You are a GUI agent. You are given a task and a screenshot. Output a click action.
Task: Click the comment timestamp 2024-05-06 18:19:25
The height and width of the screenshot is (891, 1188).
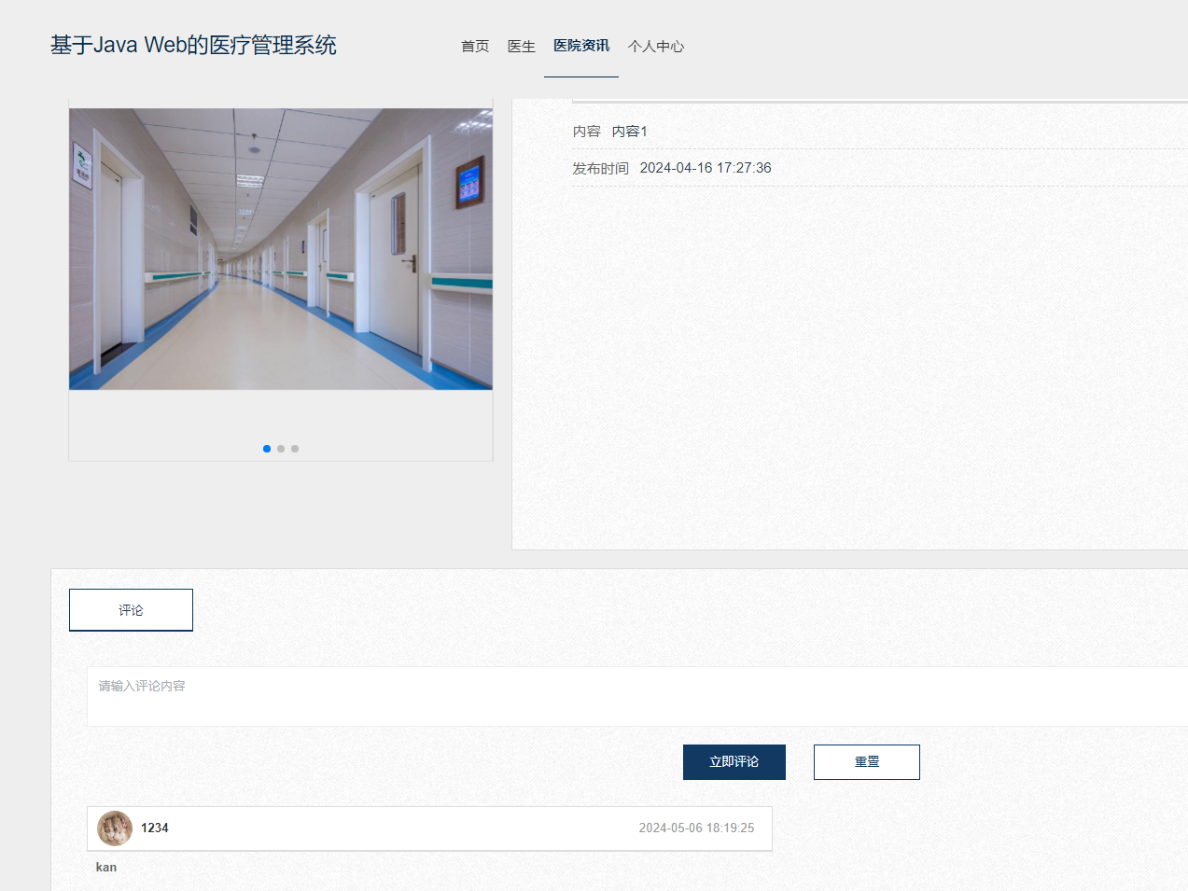tap(696, 828)
